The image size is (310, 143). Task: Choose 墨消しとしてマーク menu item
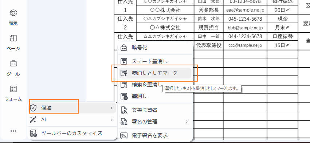(x=155, y=73)
